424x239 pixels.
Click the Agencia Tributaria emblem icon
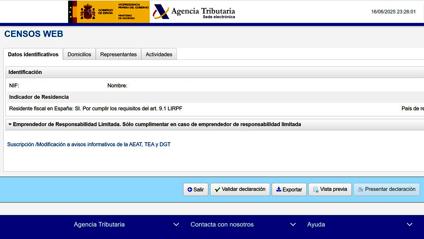point(161,12)
